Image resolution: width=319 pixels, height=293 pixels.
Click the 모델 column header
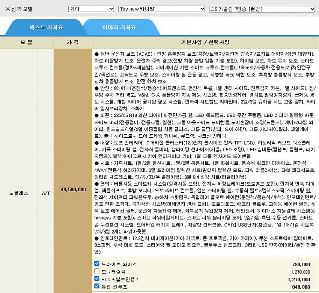tap(27, 42)
